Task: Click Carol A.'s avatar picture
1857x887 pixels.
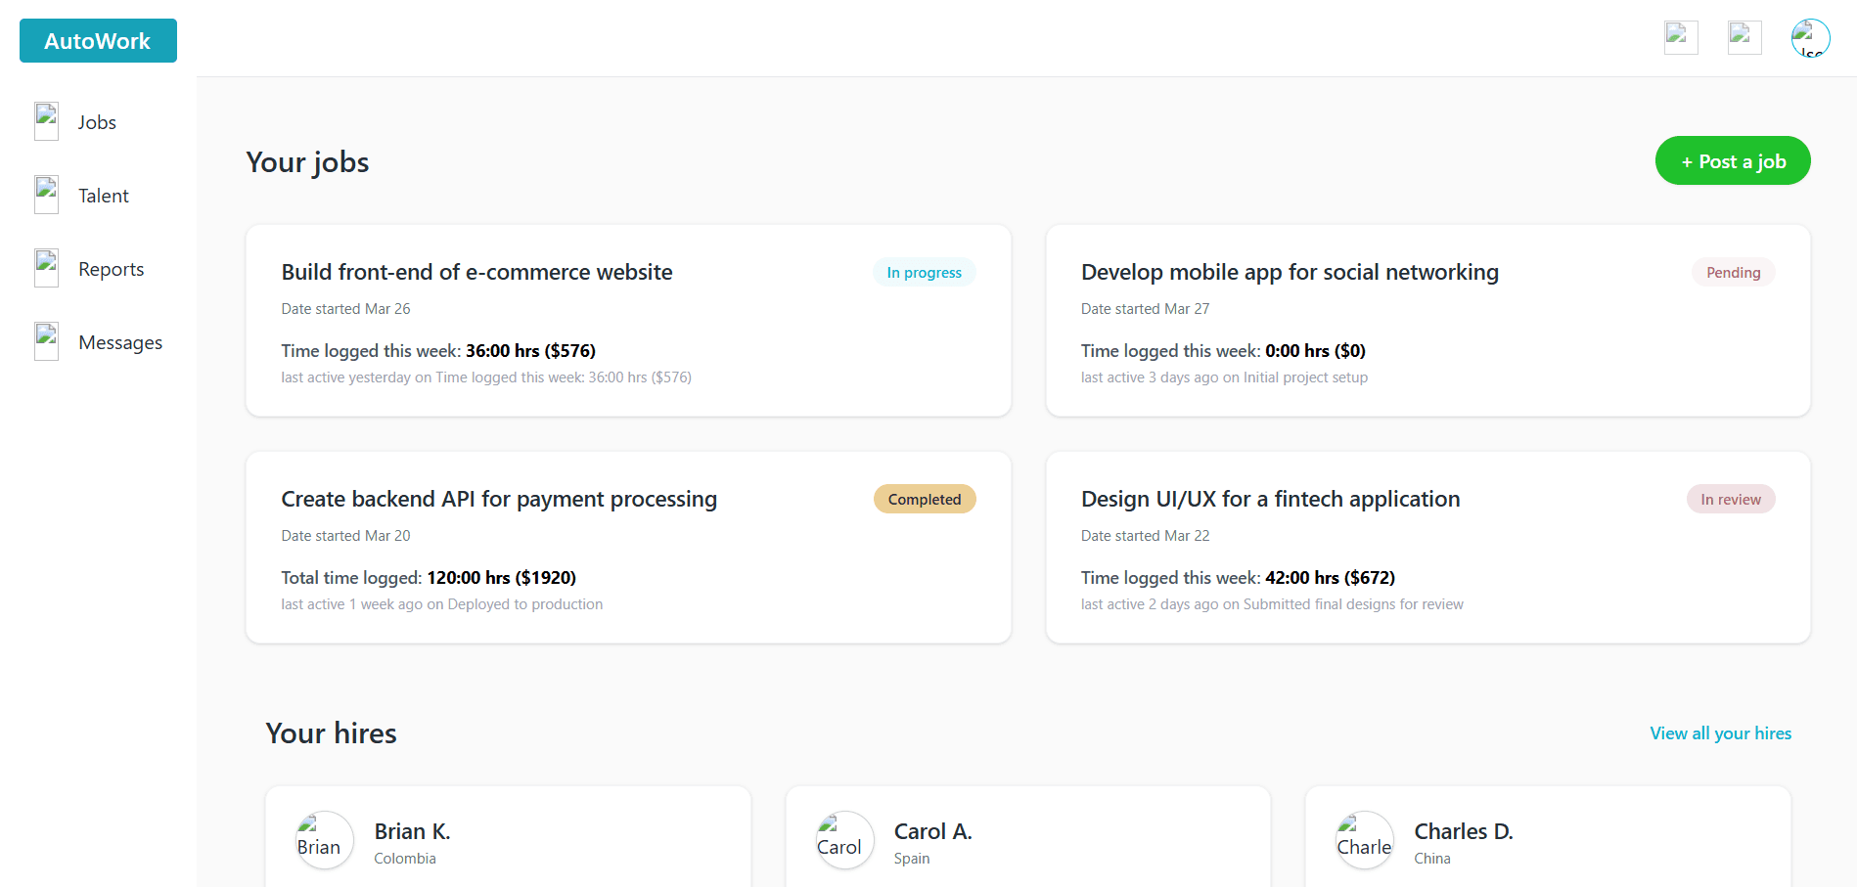Action: 844,840
